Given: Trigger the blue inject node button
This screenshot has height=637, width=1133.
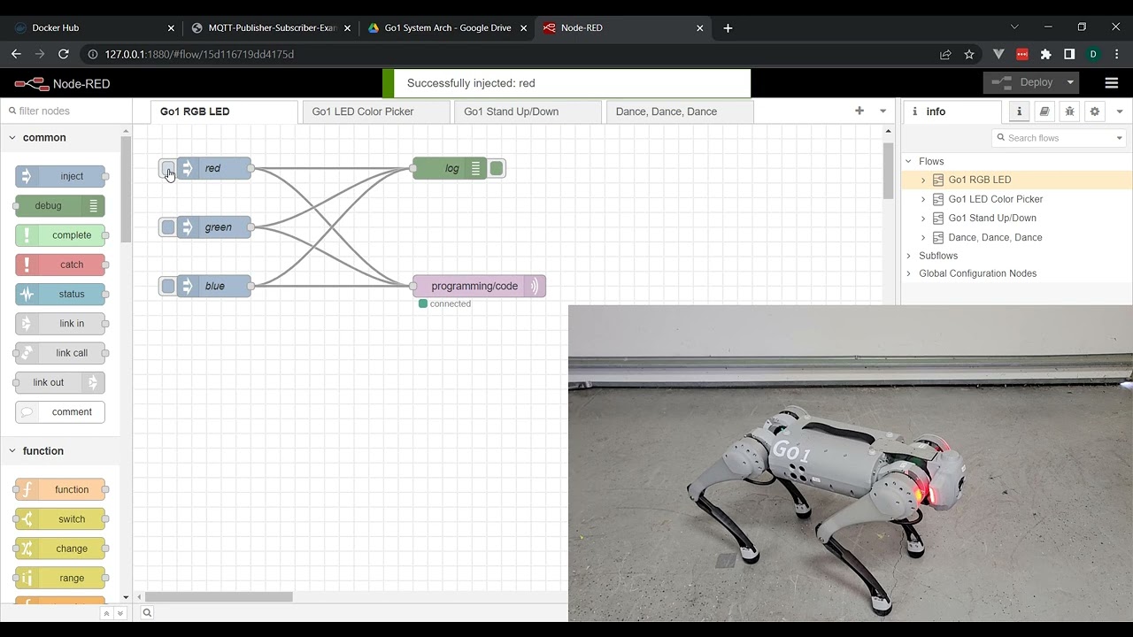Looking at the screenshot, I should [167, 286].
